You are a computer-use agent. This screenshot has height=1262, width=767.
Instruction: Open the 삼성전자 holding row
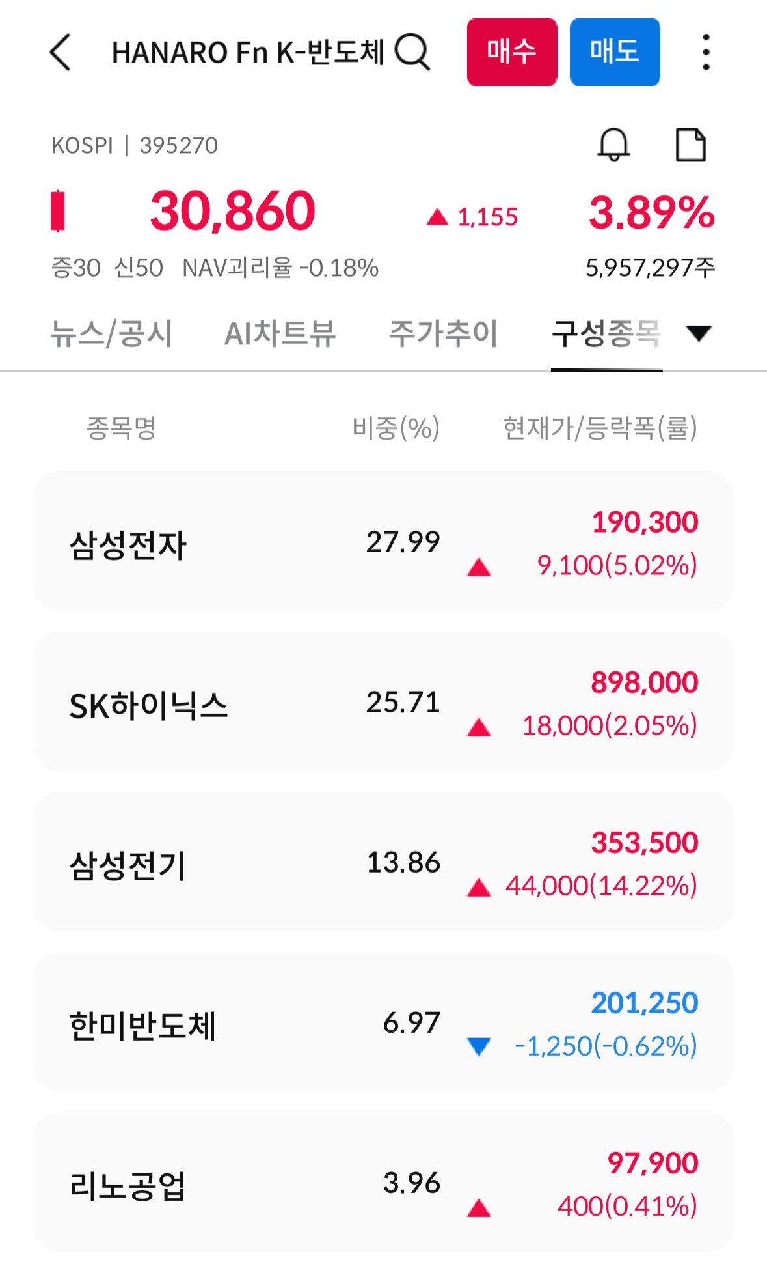383,542
